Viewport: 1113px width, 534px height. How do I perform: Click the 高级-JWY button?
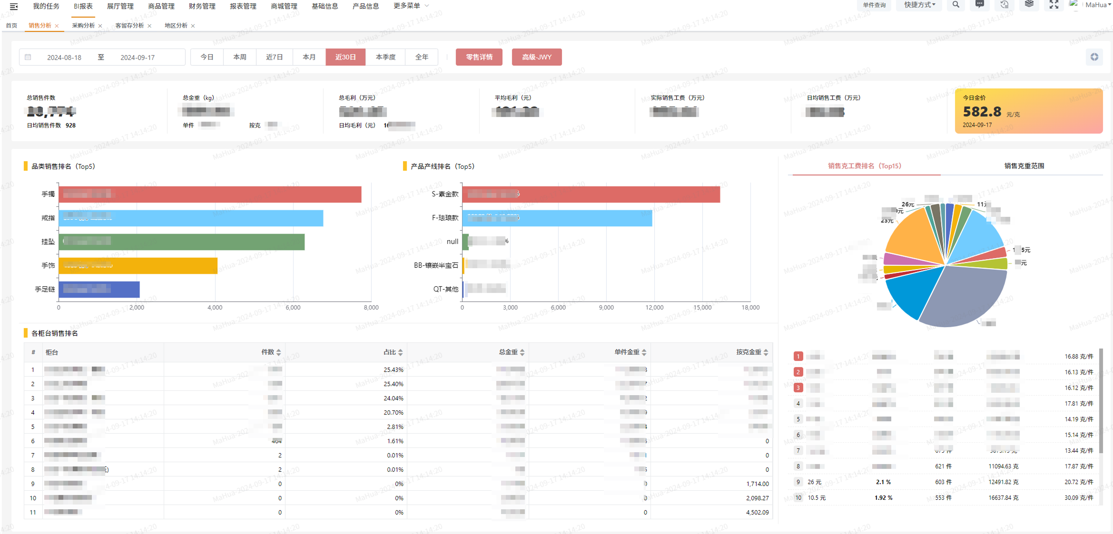point(536,57)
